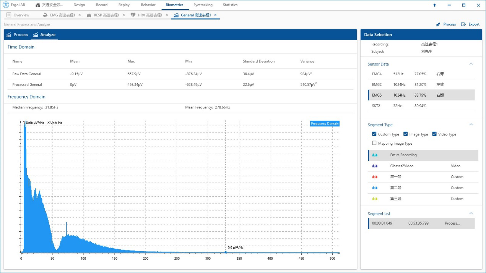Select the EMG2 sensor row

click(x=421, y=84)
